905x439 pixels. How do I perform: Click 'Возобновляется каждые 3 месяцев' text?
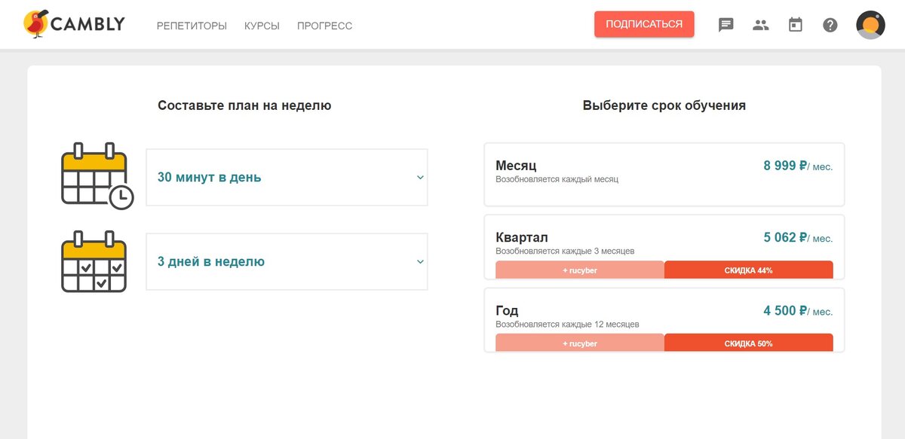[565, 251]
